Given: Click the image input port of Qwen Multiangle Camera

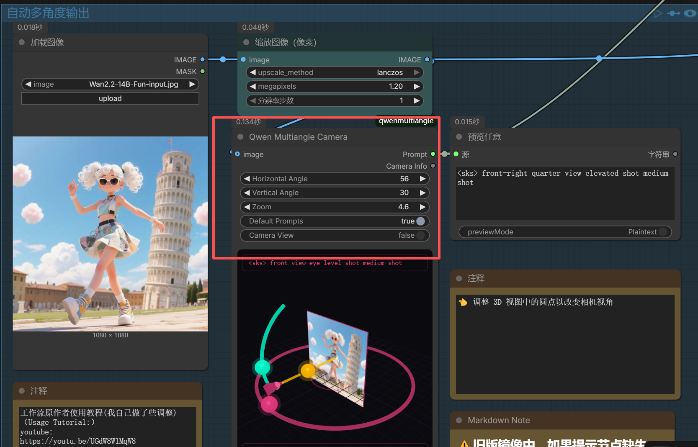Looking at the screenshot, I should coord(237,154).
